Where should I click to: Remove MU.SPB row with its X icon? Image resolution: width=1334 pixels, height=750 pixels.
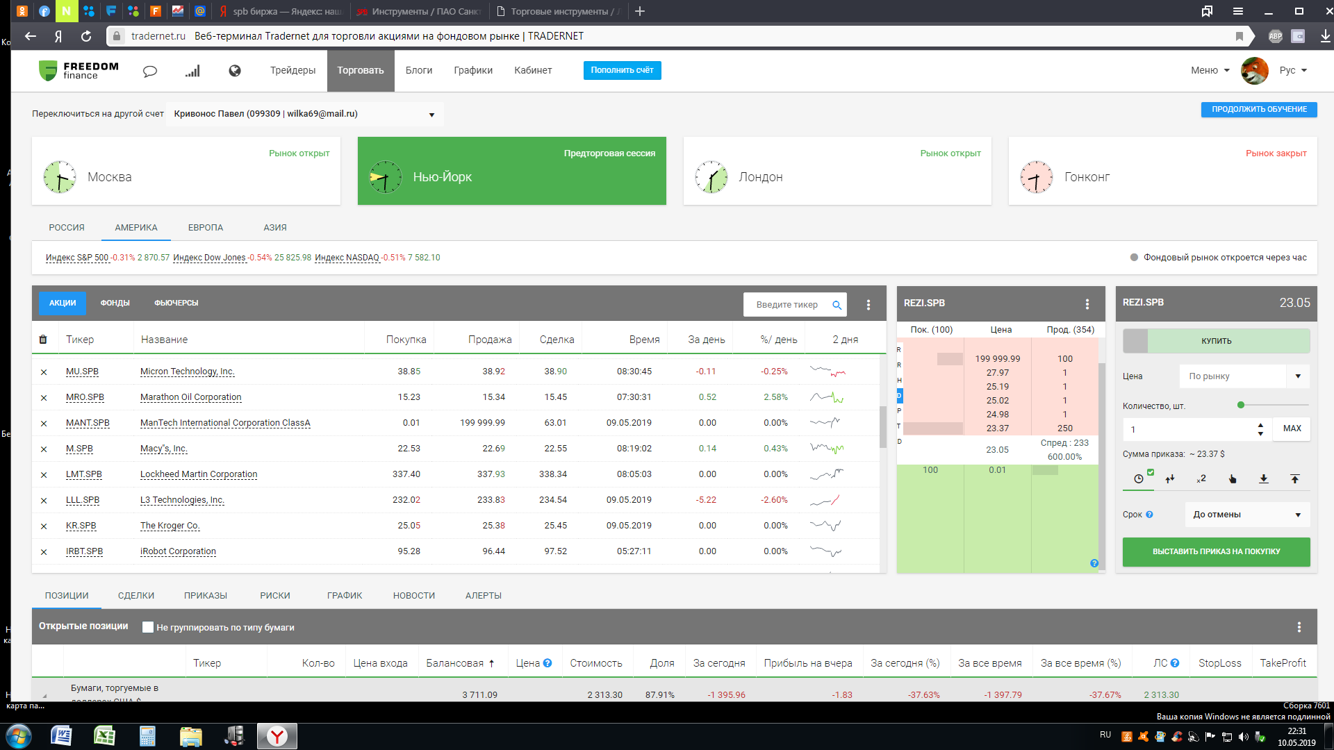44,372
